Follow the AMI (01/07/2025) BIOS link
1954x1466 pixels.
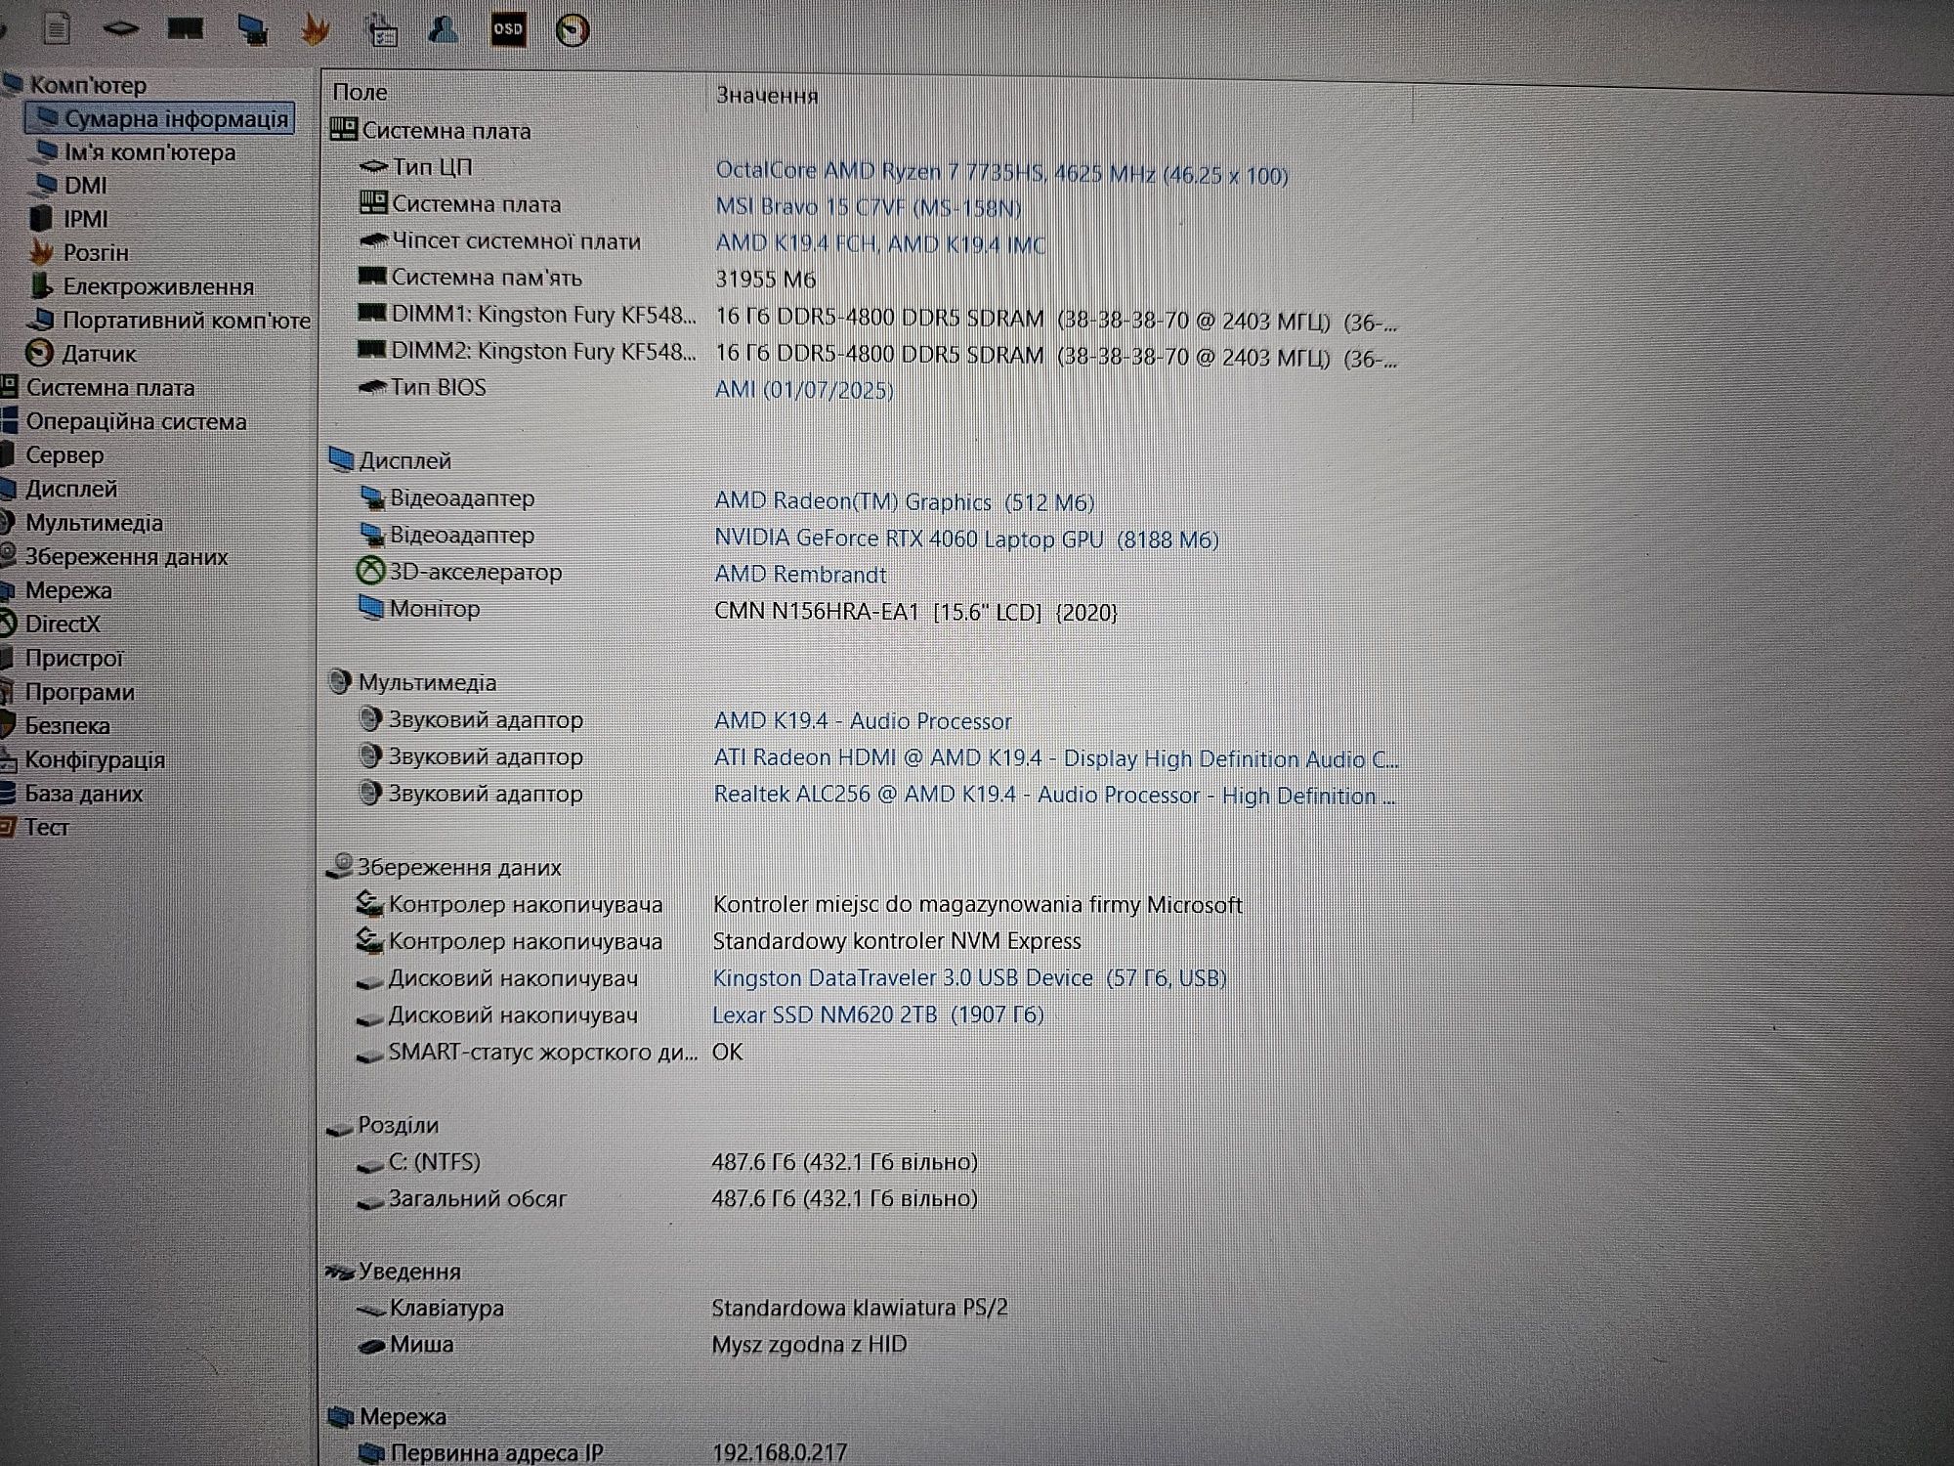coord(804,389)
